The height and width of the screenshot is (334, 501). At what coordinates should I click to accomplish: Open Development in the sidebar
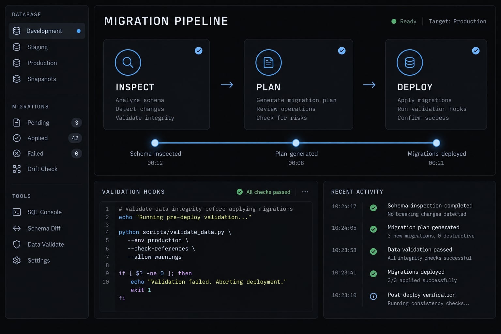(47, 31)
